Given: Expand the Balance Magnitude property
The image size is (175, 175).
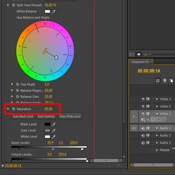Looking at the screenshot, I should click(x=12, y=90).
